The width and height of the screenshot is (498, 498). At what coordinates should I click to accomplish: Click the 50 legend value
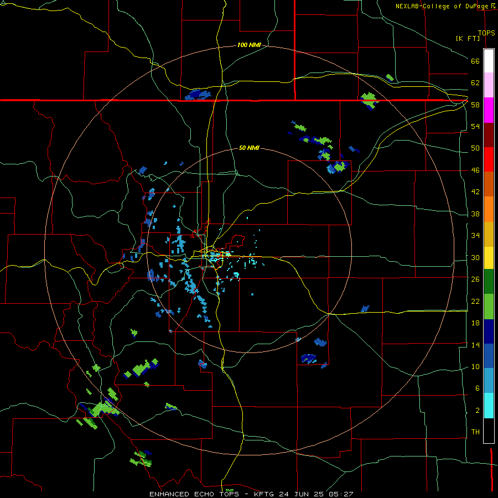(475, 148)
